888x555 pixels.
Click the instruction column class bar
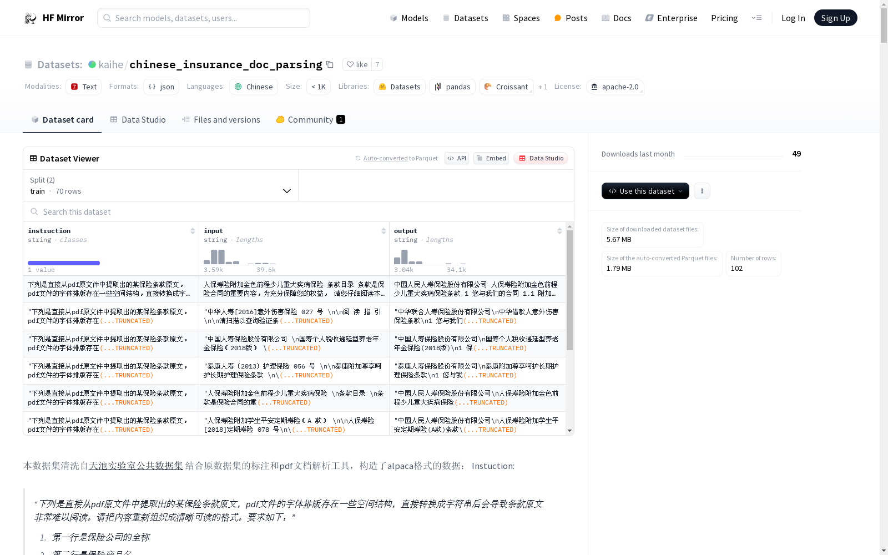(x=64, y=263)
